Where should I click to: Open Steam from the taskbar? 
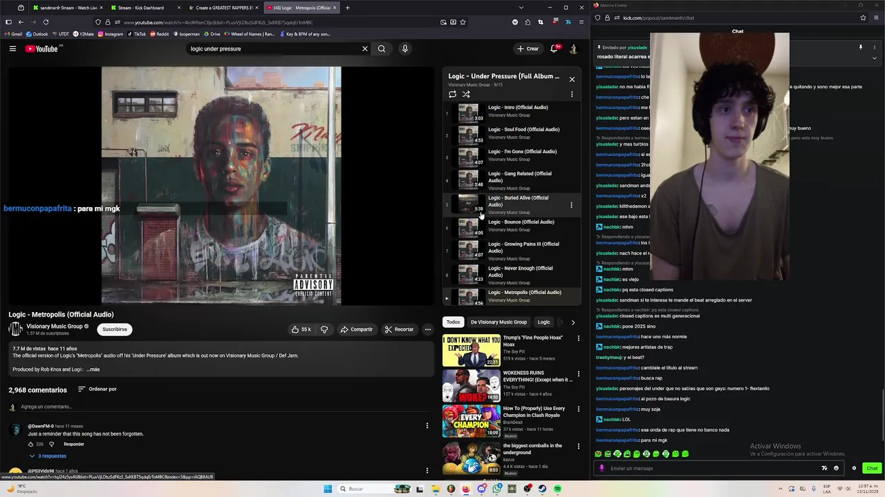click(542, 489)
